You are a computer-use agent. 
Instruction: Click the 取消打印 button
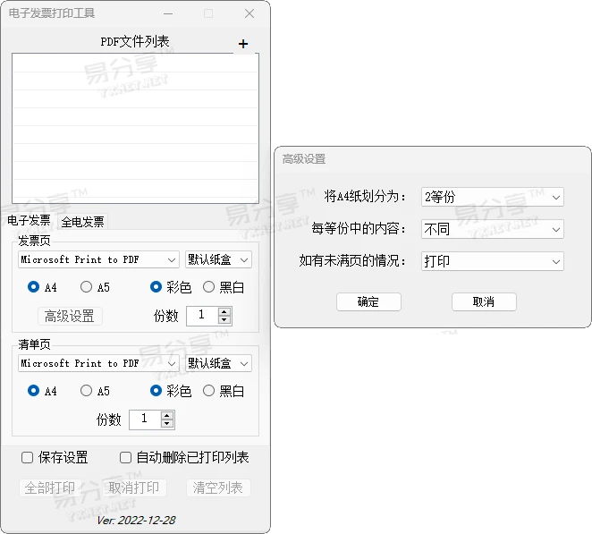[x=134, y=487]
